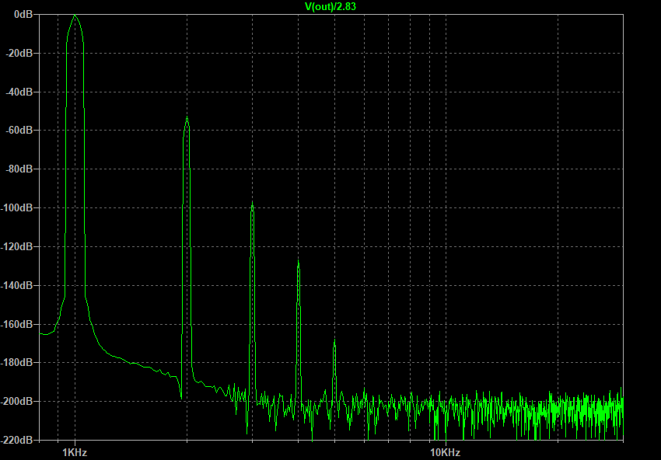Click the -80dB axis label
Screen dimensions: 661x460
(19, 169)
